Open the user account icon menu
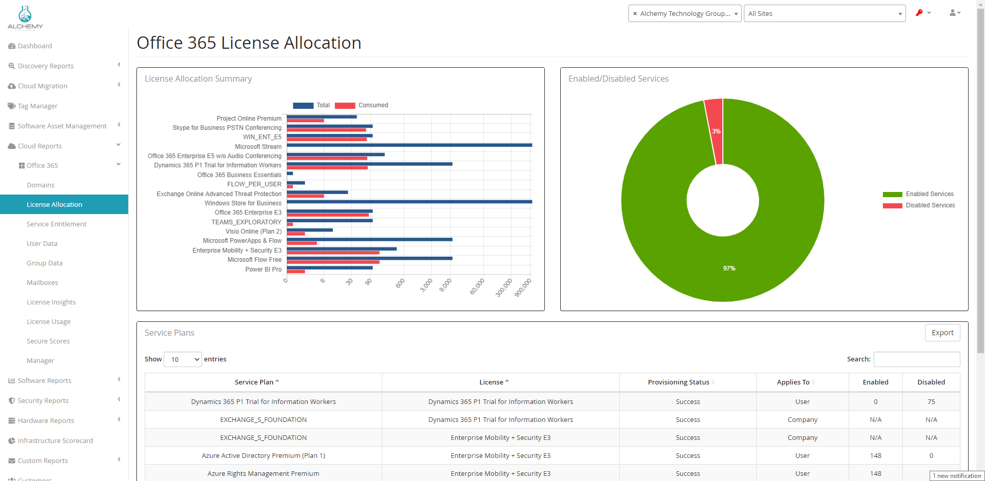The height and width of the screenshot is (481, 985). click(954, 13)
